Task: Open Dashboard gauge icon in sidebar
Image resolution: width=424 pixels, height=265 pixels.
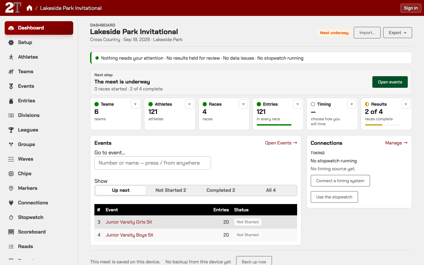Action: click(x=11, y=28)
